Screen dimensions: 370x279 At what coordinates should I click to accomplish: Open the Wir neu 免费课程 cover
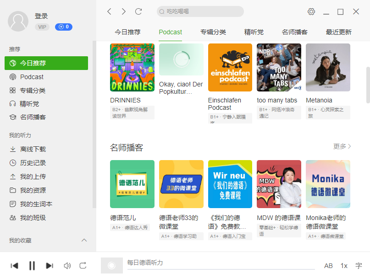pos(230,184)
